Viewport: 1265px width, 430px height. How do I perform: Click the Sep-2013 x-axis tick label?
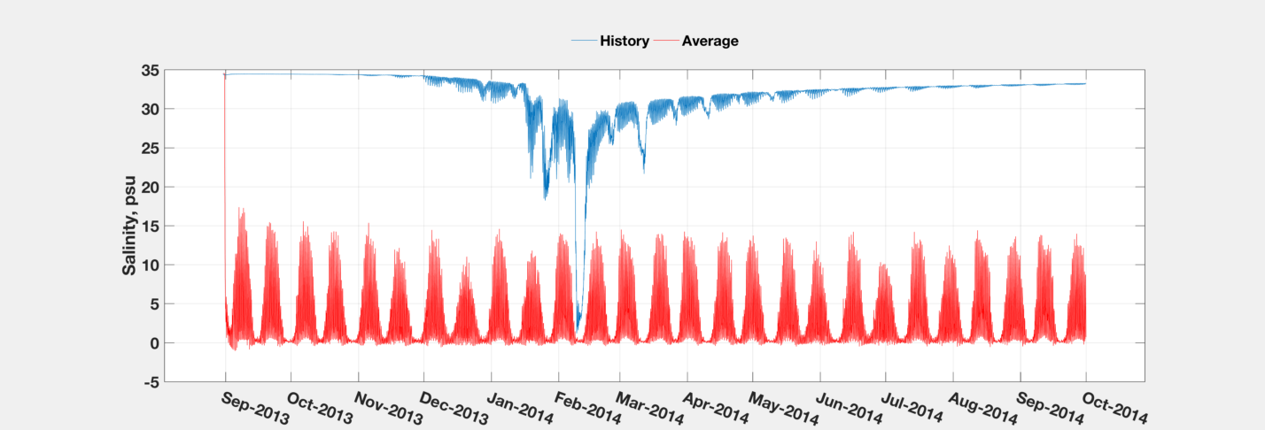pyautogui.click(x=253, y=407)
